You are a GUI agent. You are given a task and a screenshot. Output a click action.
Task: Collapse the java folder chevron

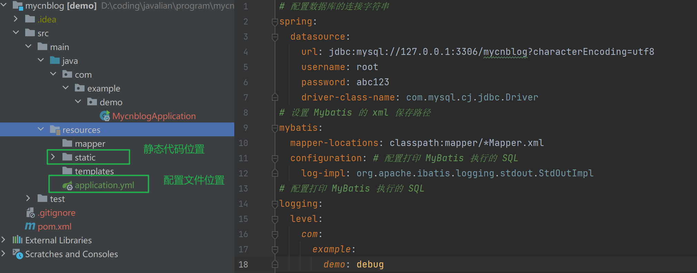click(x=41, y=60)
